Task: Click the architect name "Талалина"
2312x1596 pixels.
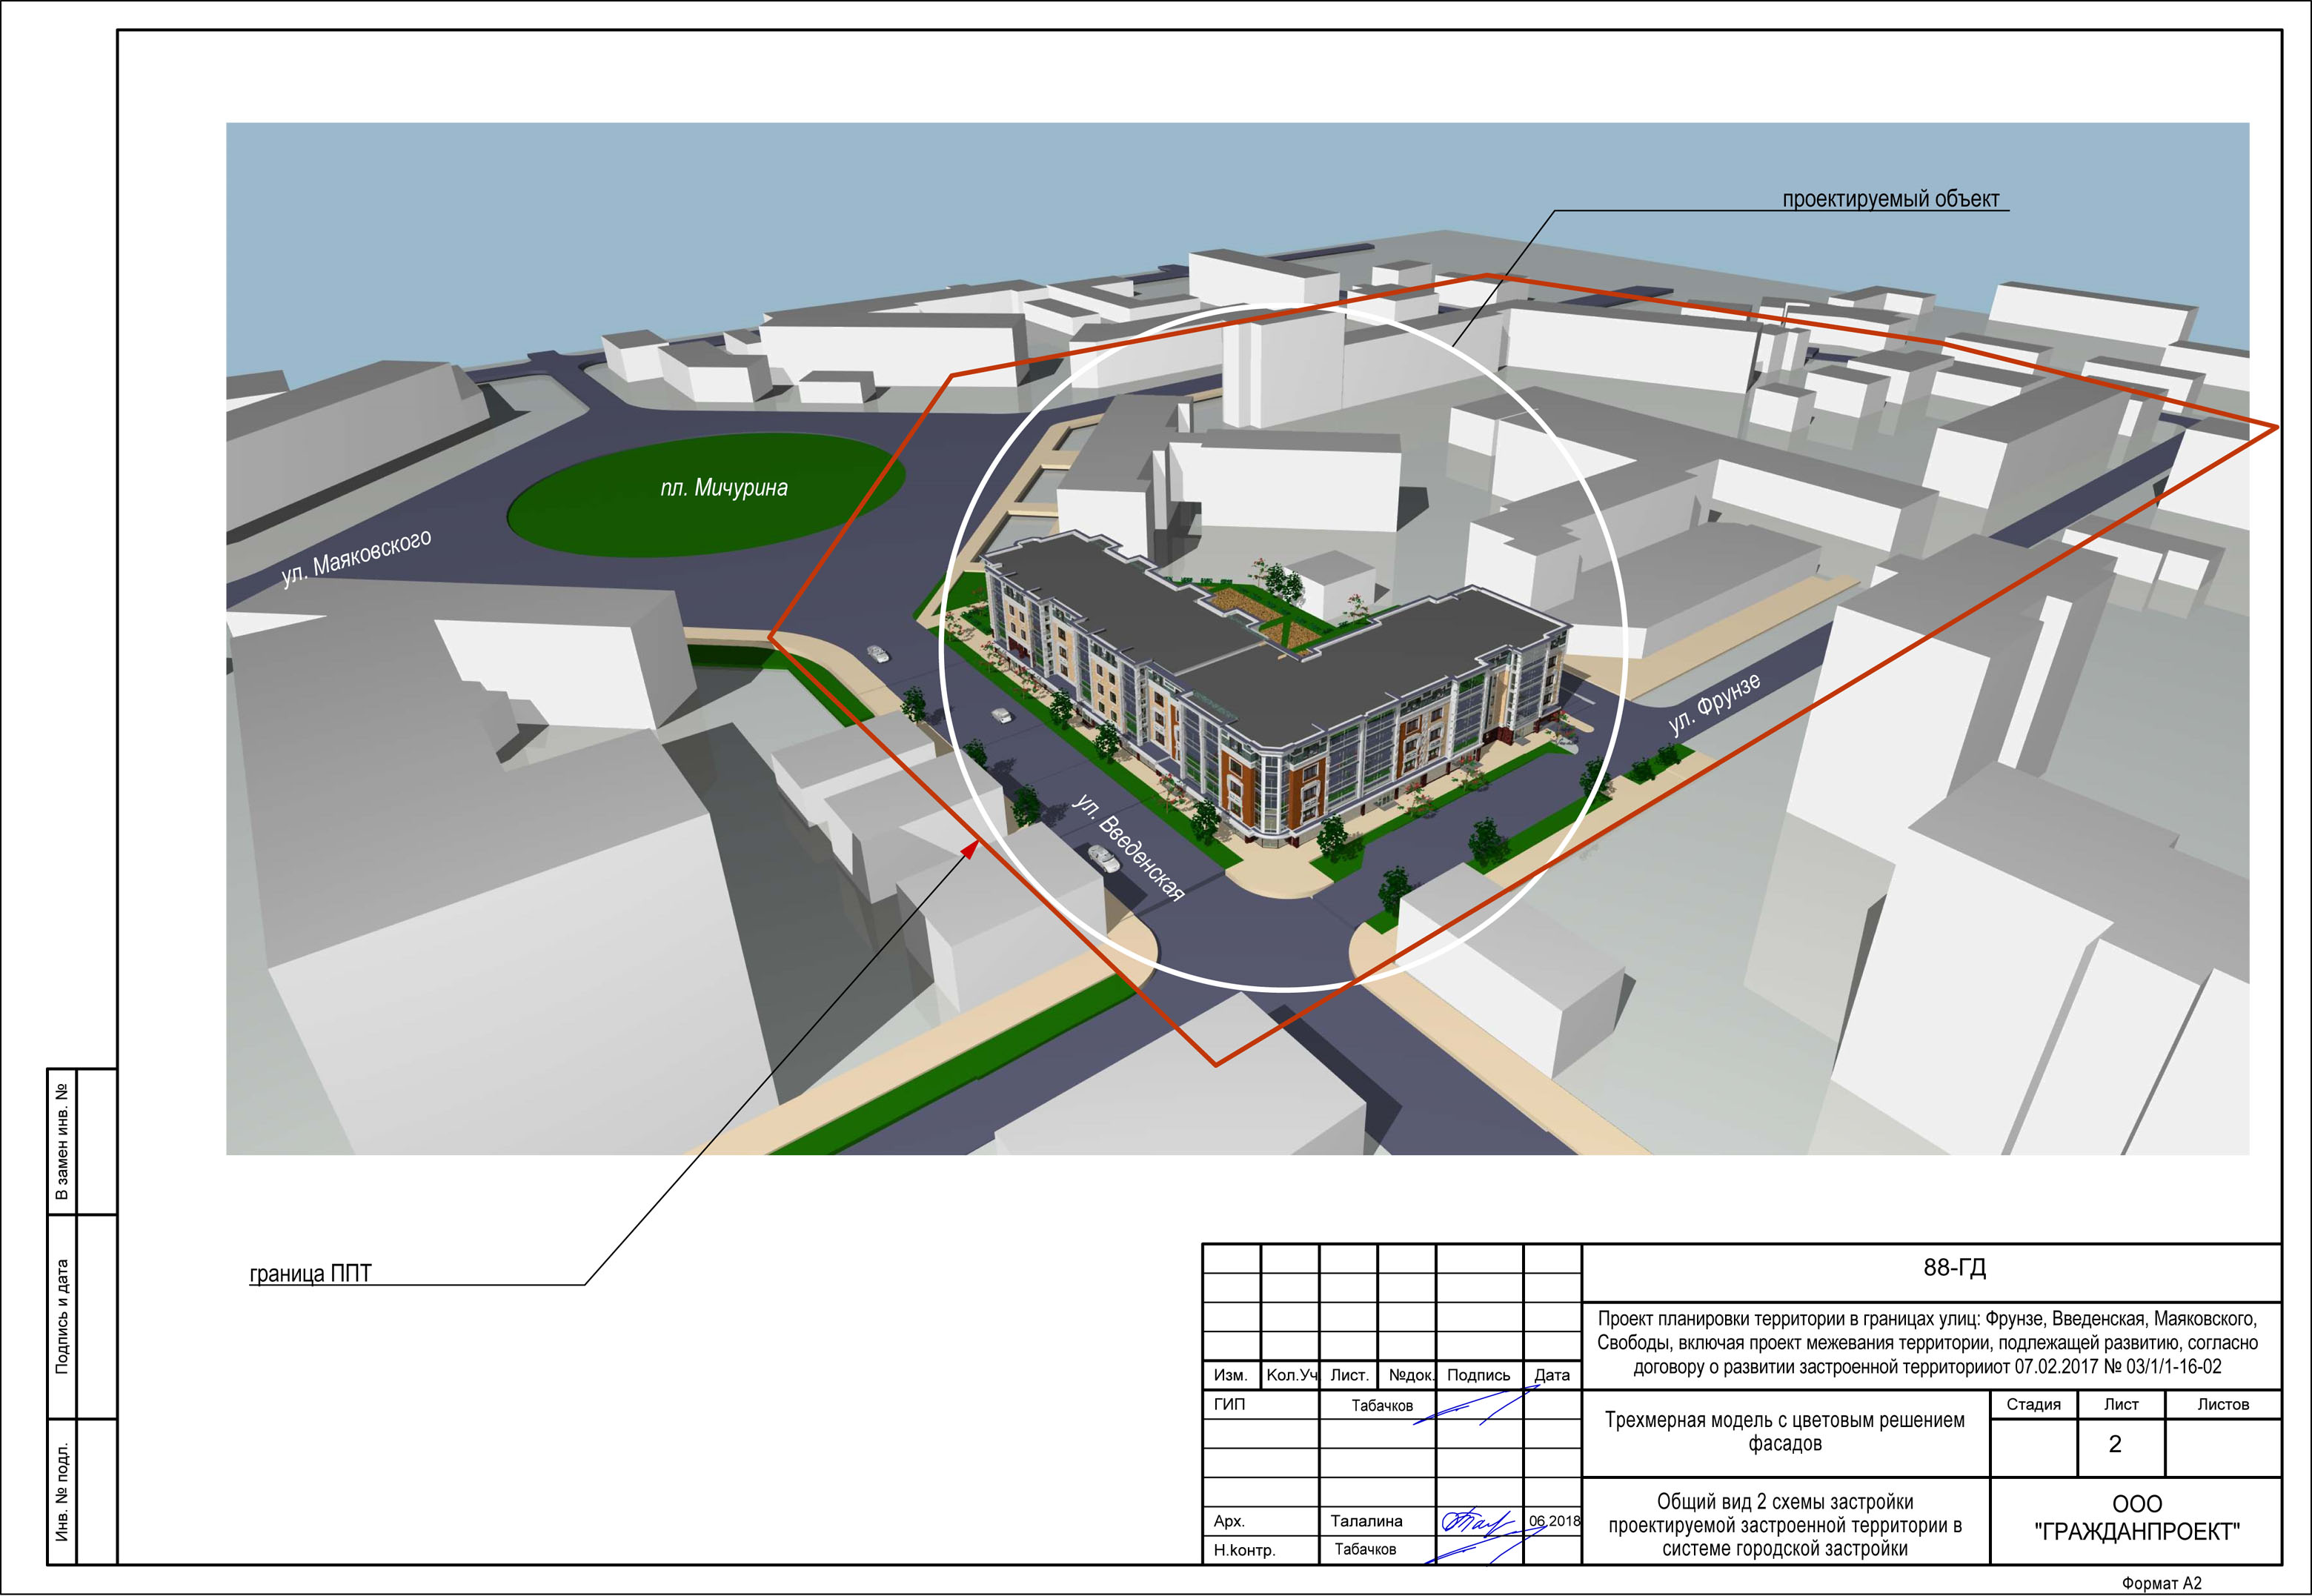Action: (x=1366, y=1521)
